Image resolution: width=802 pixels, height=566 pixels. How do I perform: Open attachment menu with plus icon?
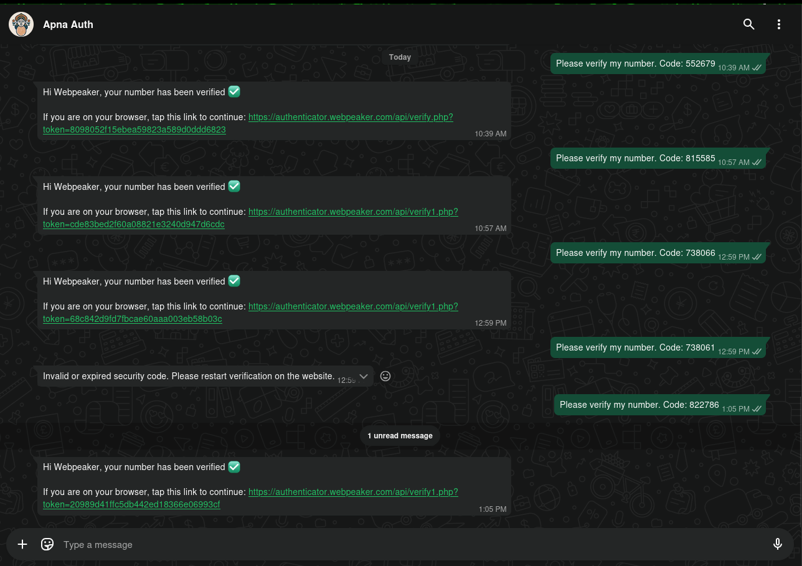(x=22, y=544)
